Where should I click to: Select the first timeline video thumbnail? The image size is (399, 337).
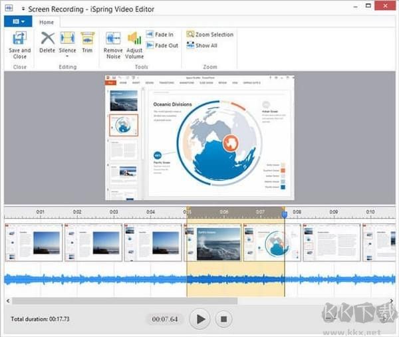pos(34,243)
